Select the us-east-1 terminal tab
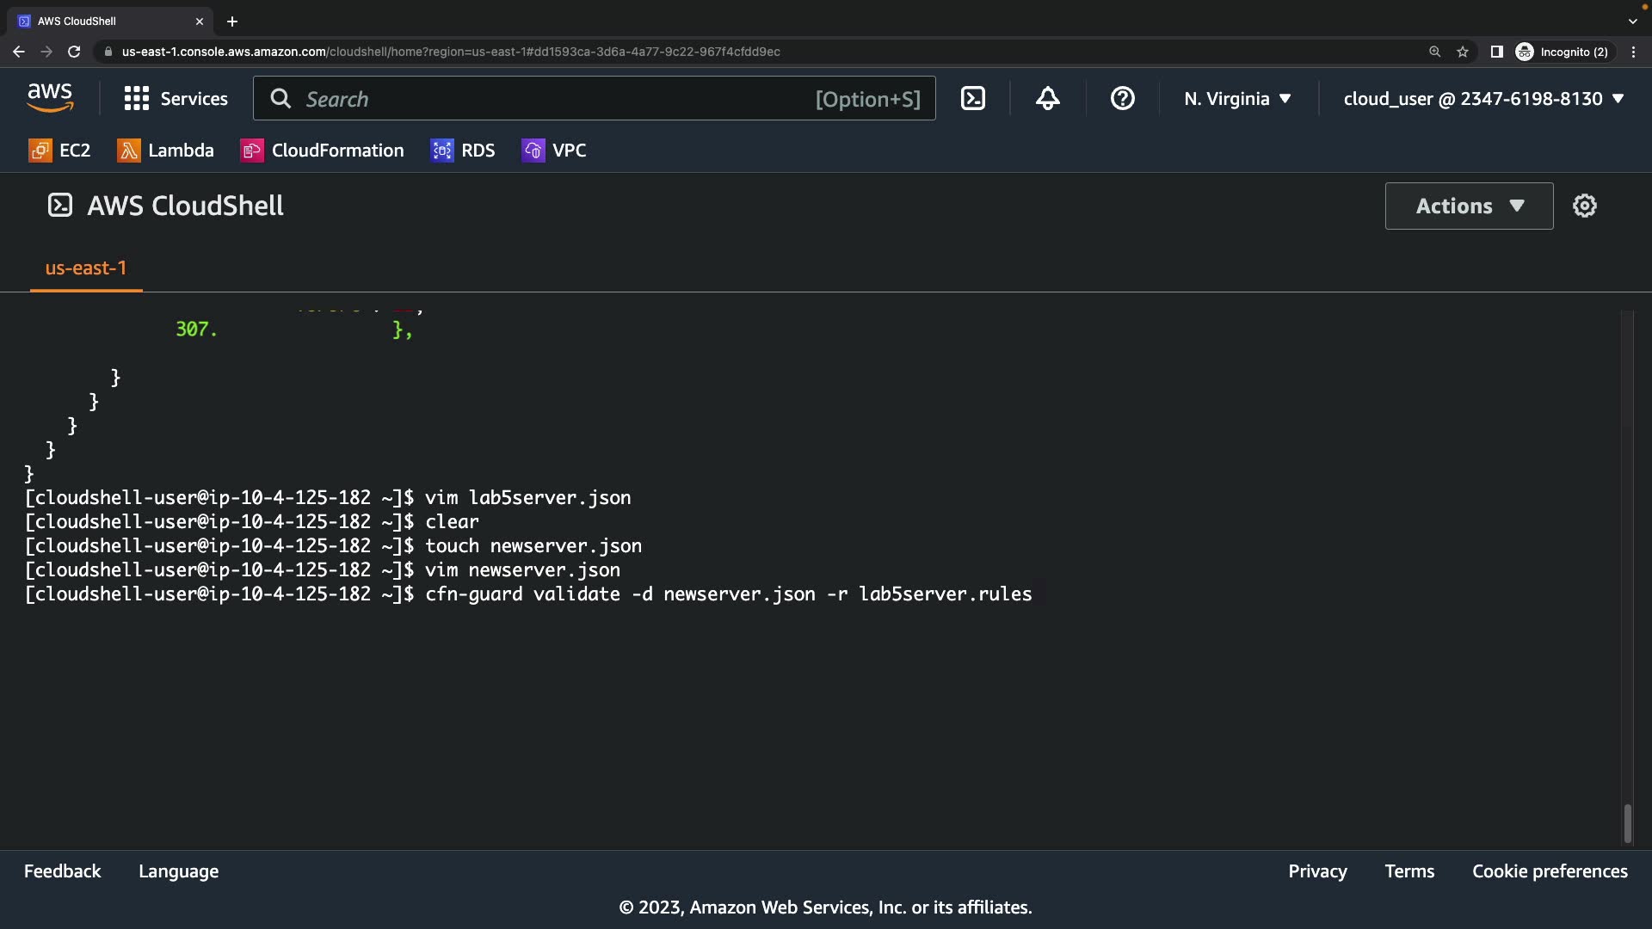This screenshot has height=929, width=1652. [x=85, y=268]
